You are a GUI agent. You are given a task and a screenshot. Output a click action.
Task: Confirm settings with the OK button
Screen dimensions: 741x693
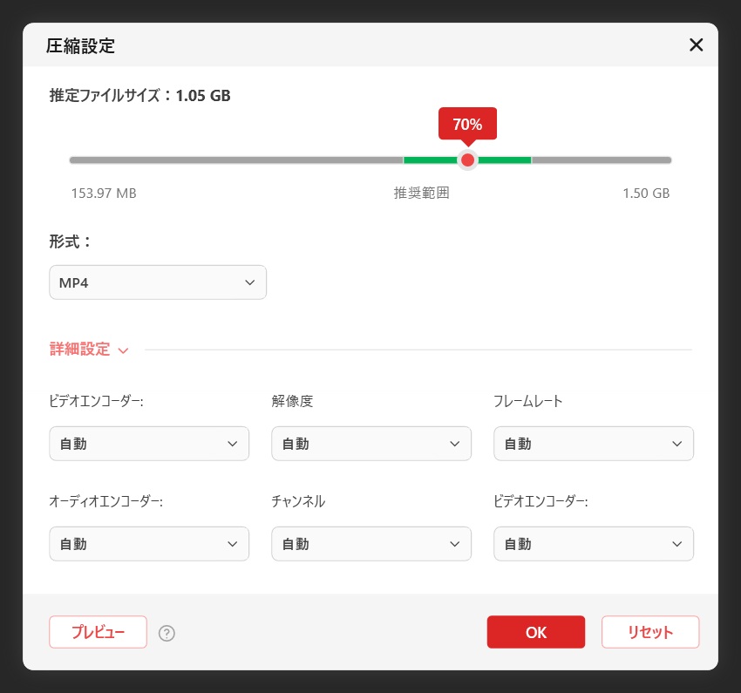coord(535,633)
